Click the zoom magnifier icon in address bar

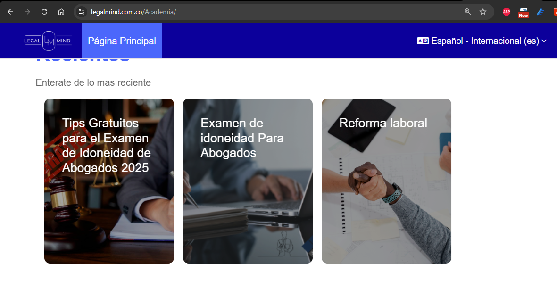point(468,12)
